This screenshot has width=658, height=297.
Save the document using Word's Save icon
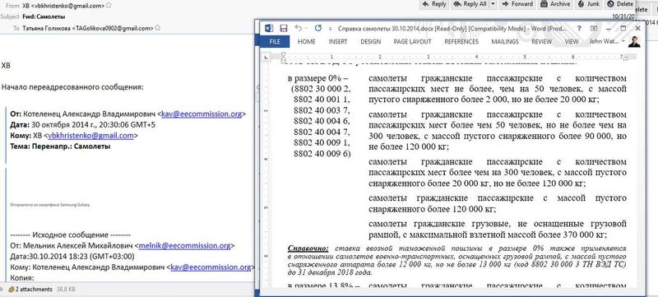click(284, 28)
